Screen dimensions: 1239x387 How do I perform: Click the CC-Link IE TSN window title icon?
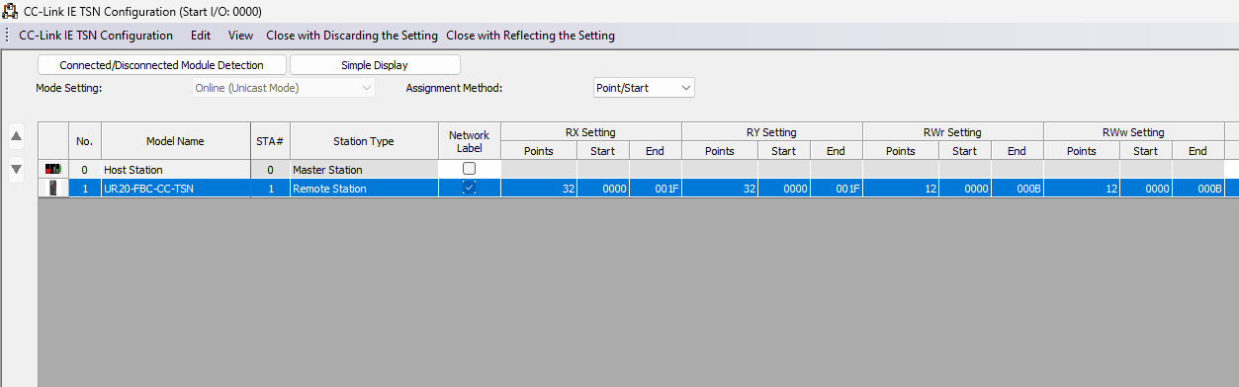[11, 11]
